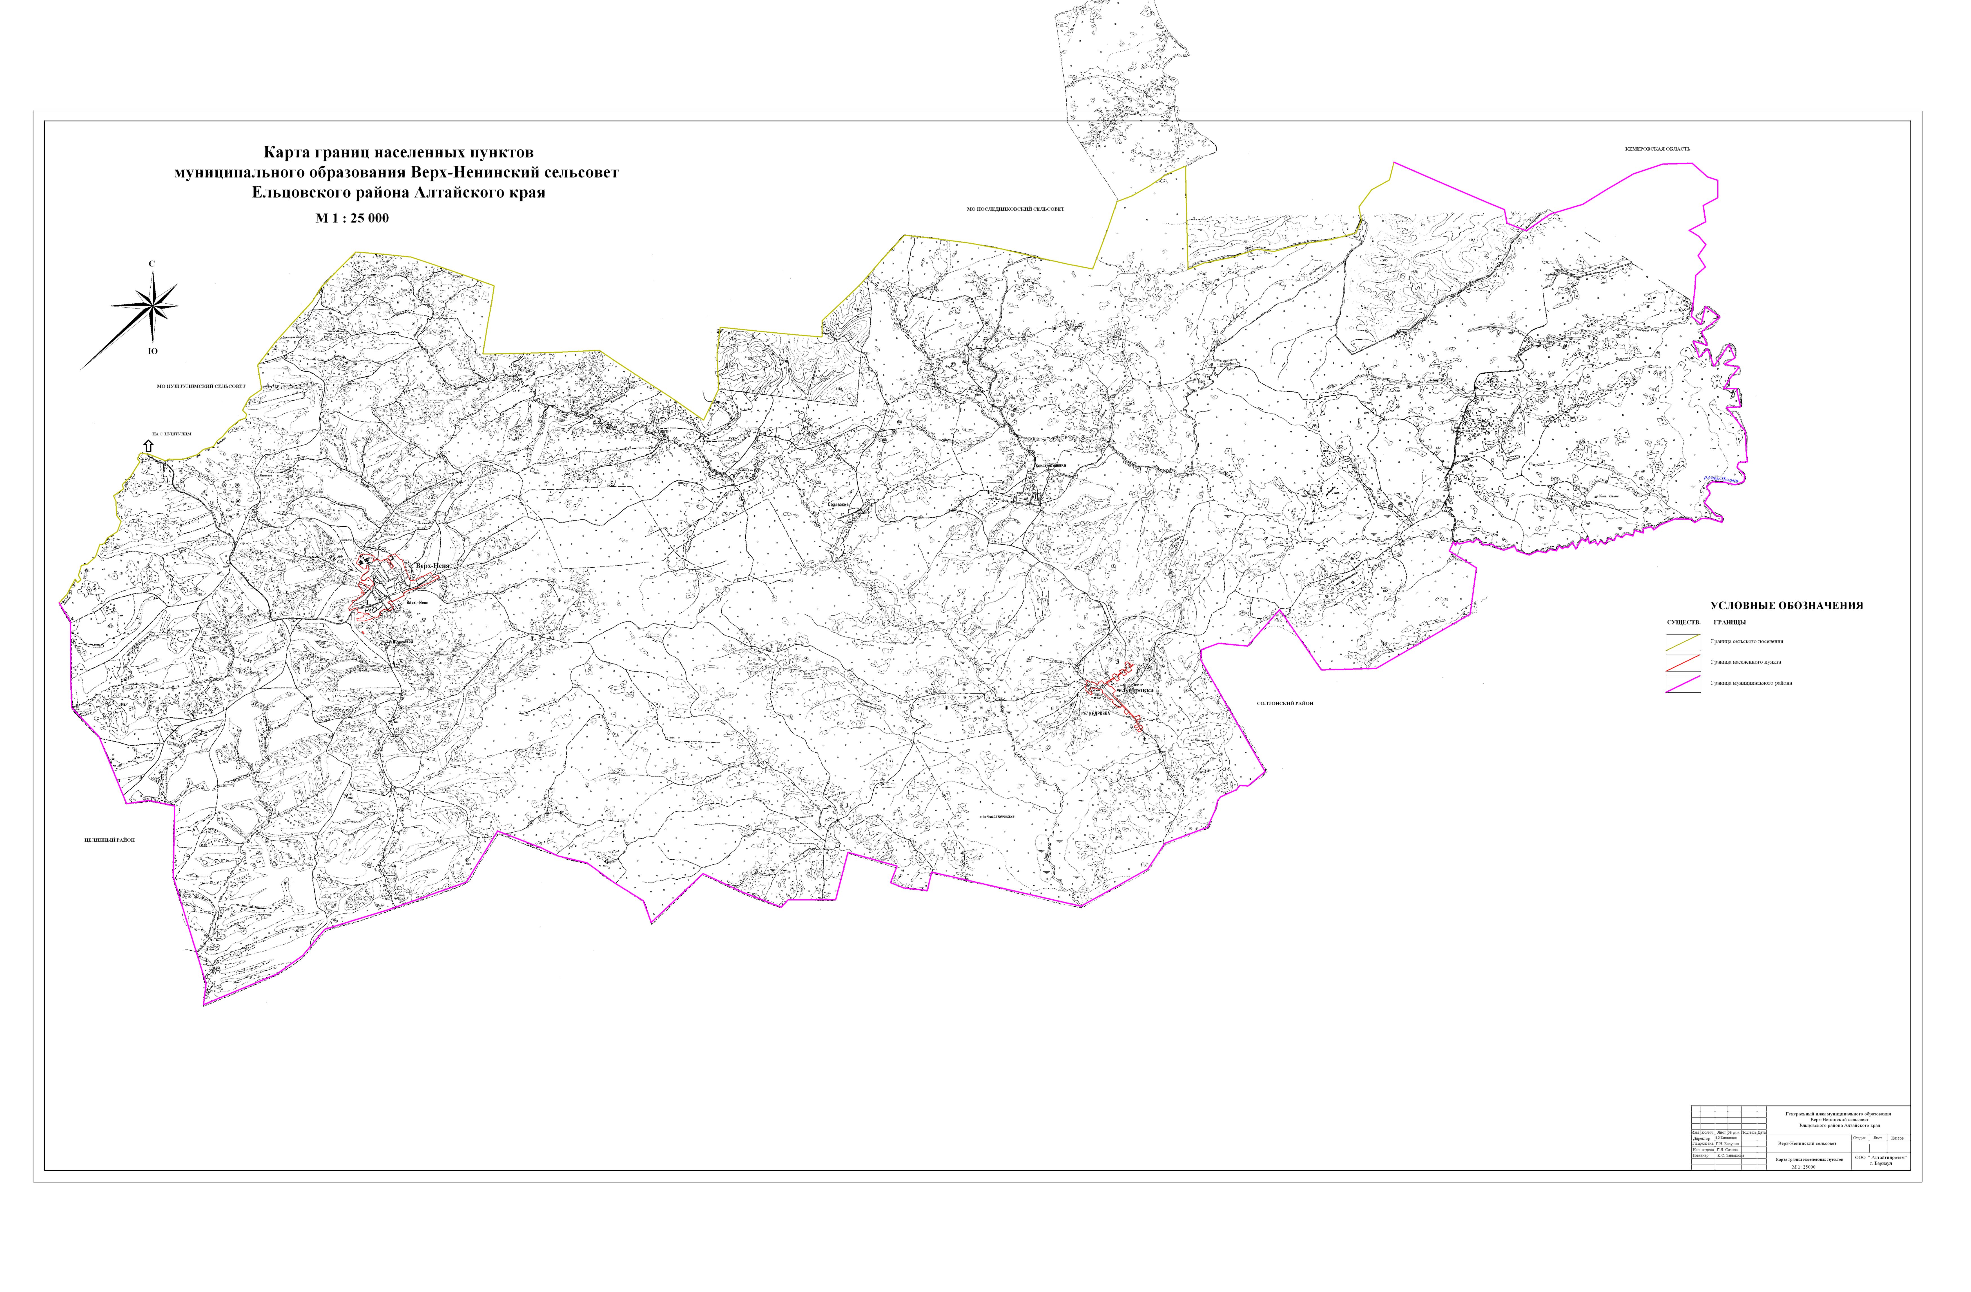The width and height of the screenshot is (1971, 1292).
Task: Click the hollow arrow beside НА С. ПУШТУЛИМ
Action: [148, 446]
